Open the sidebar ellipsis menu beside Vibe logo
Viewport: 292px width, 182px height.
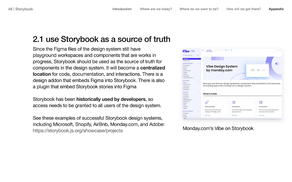[x=198, y=51]
